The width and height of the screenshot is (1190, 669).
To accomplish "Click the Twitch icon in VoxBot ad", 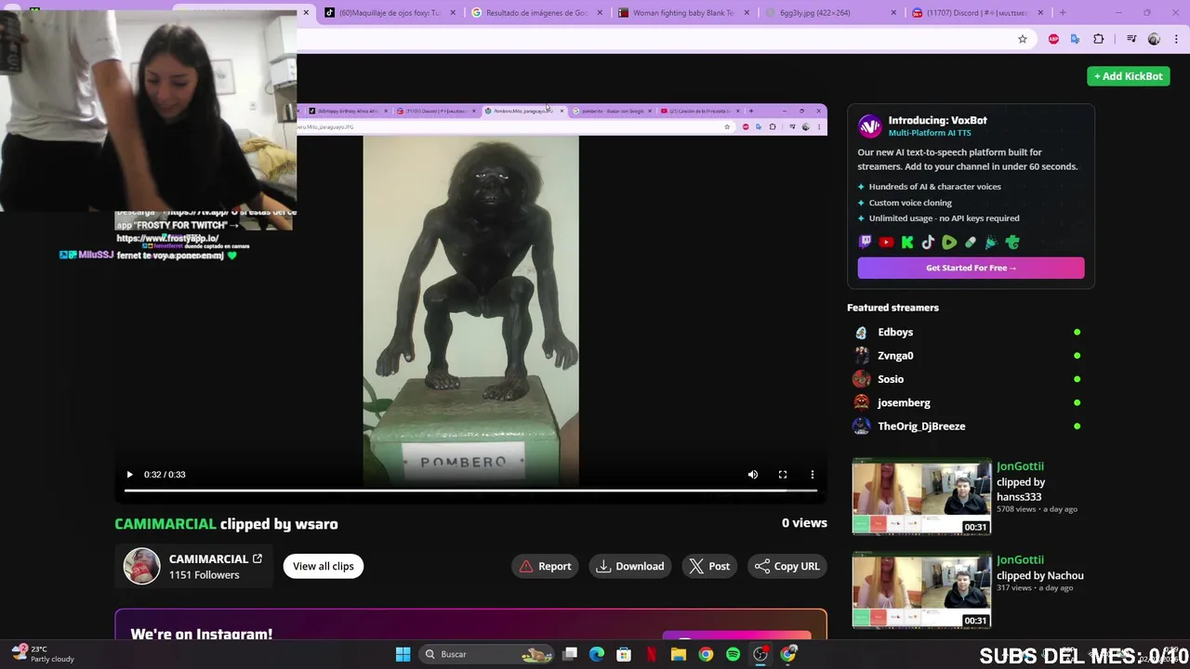I will (x=865, y=243).
